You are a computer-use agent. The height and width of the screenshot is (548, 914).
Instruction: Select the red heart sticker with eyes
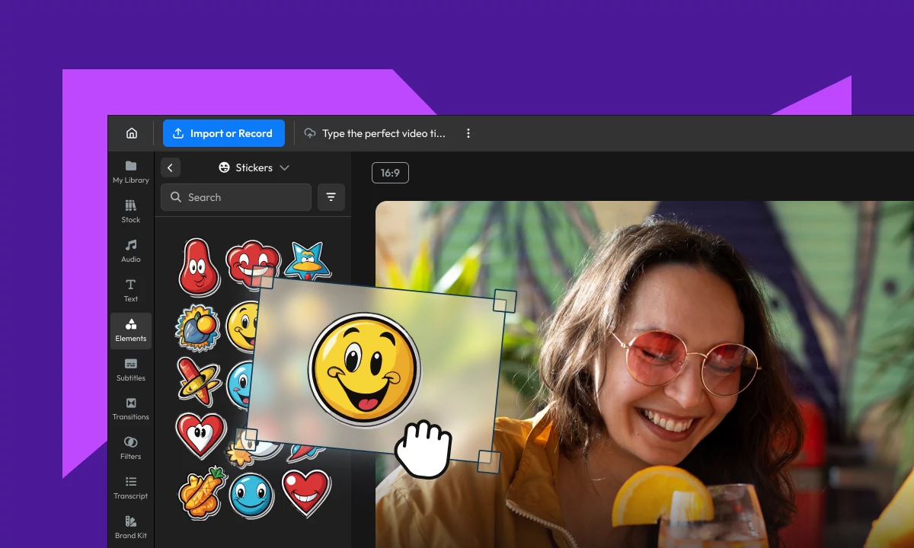tap(200, 438)
